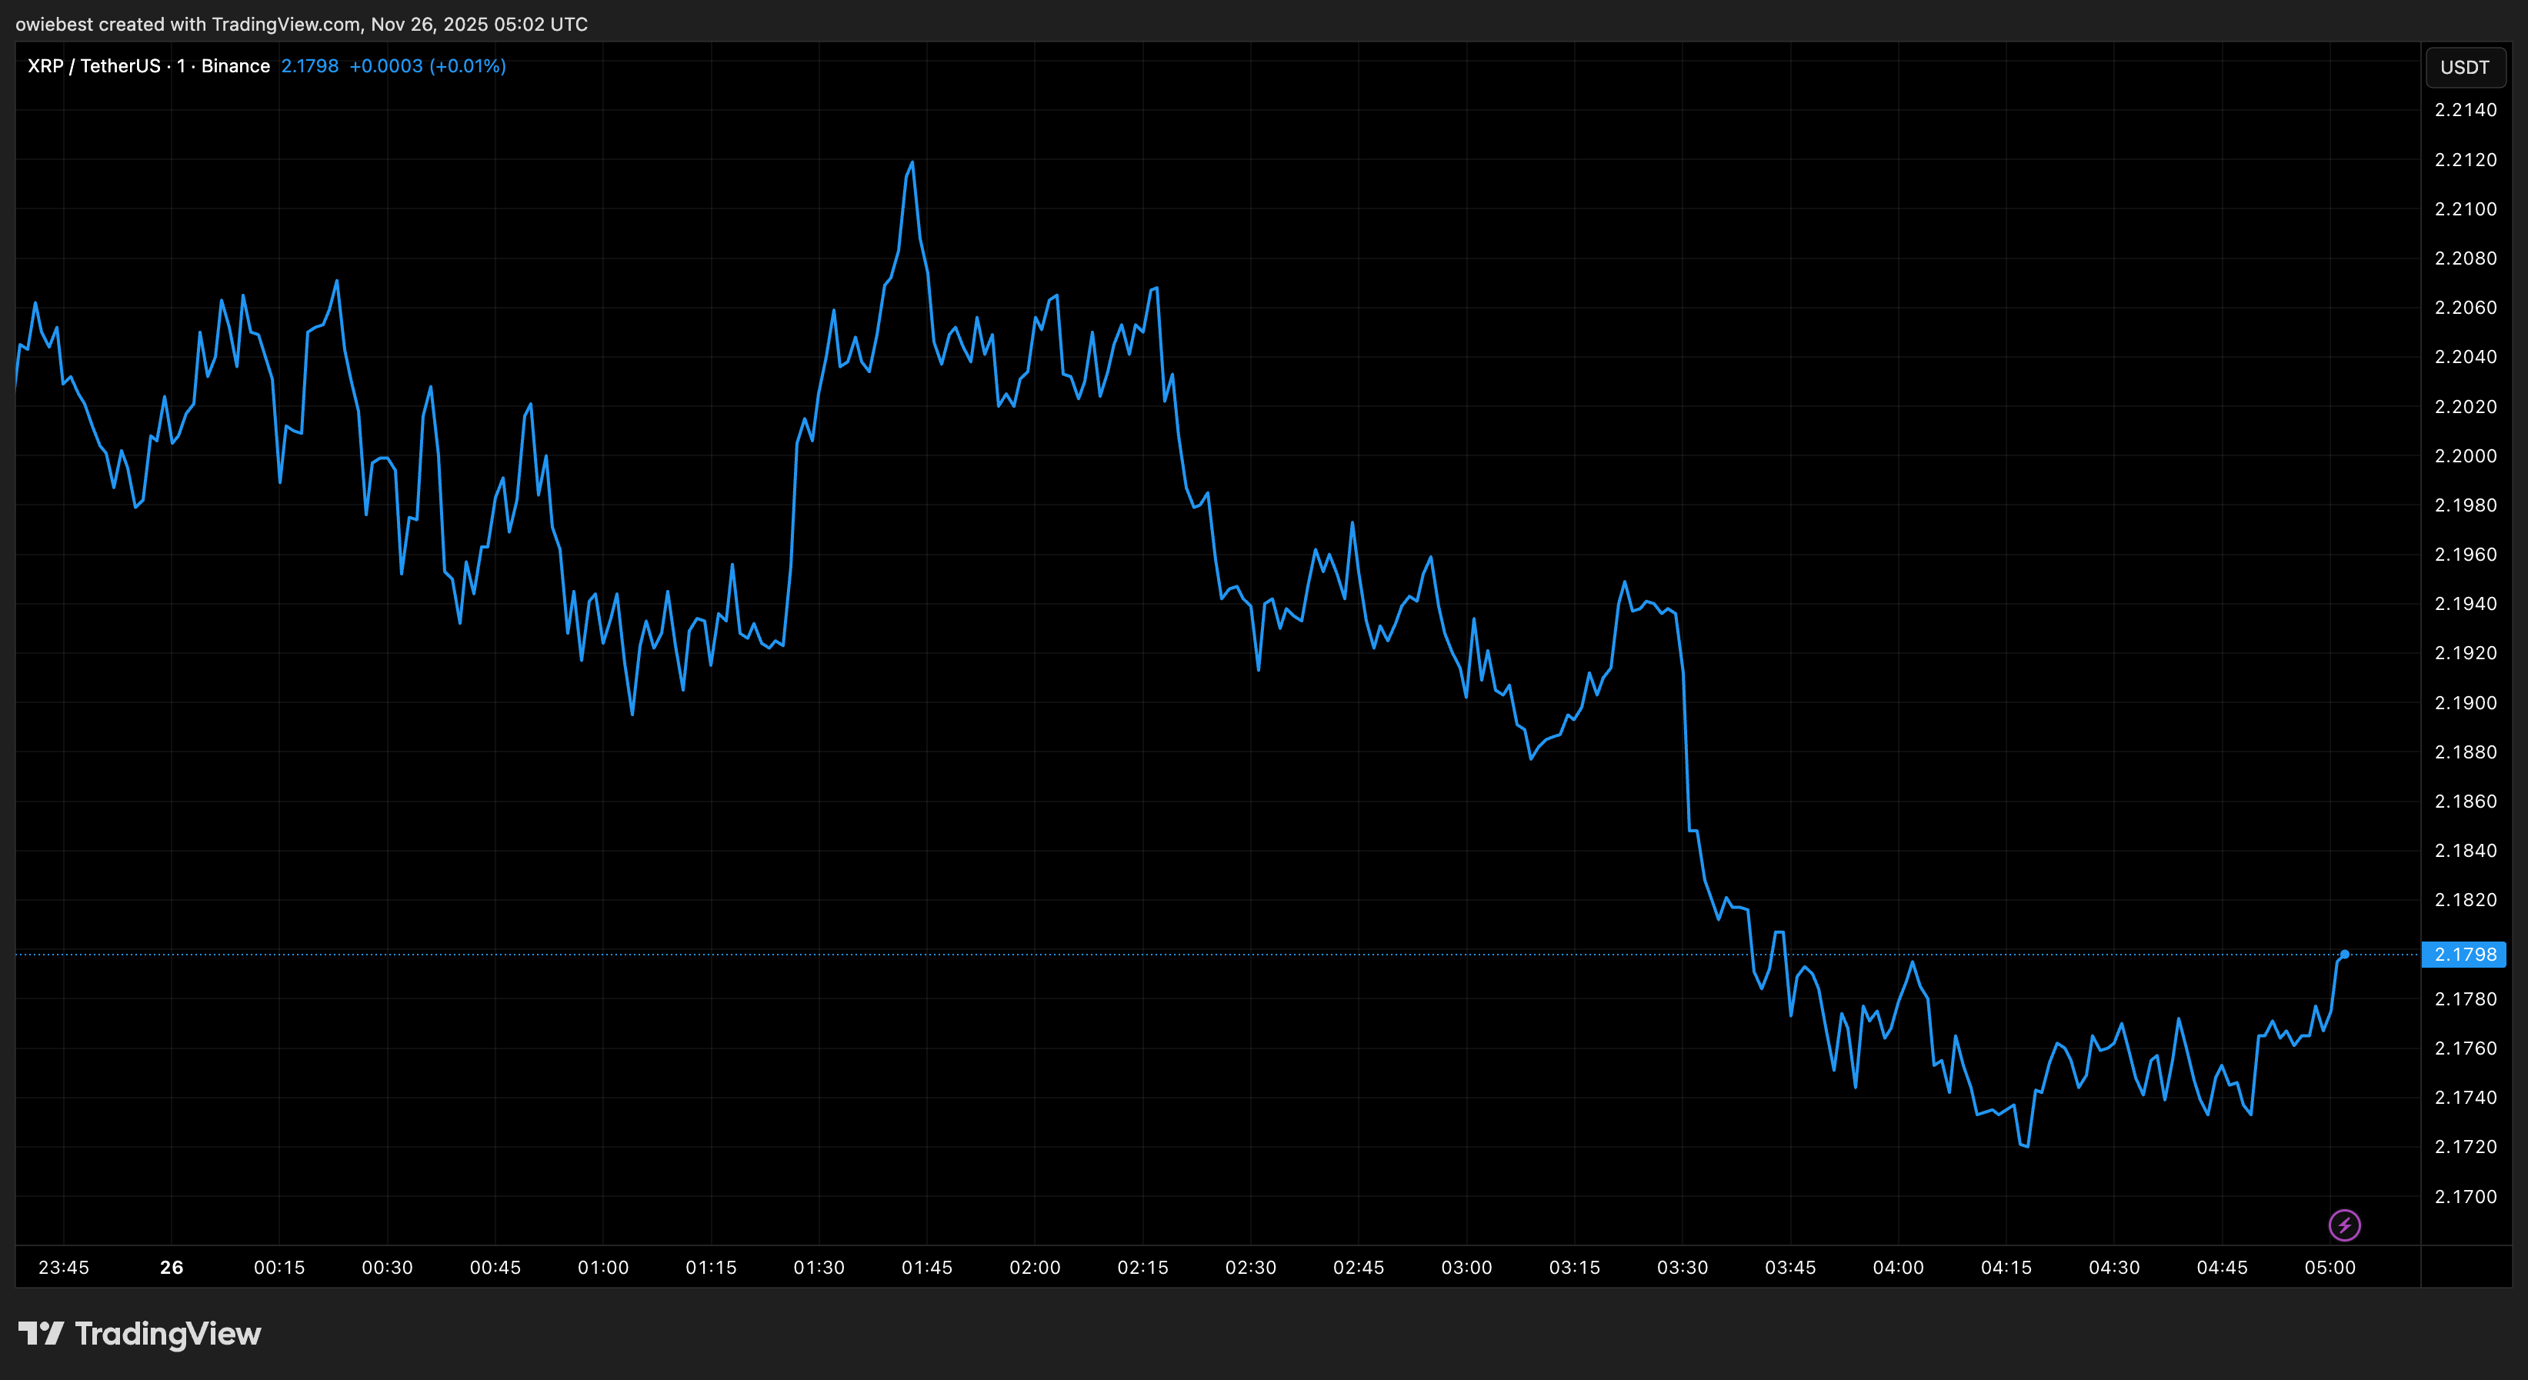The height and width of the screenshot is (1380, 2528).
Task: Open the chart line at its latest data point
Action: click(x=2346, y=953)
